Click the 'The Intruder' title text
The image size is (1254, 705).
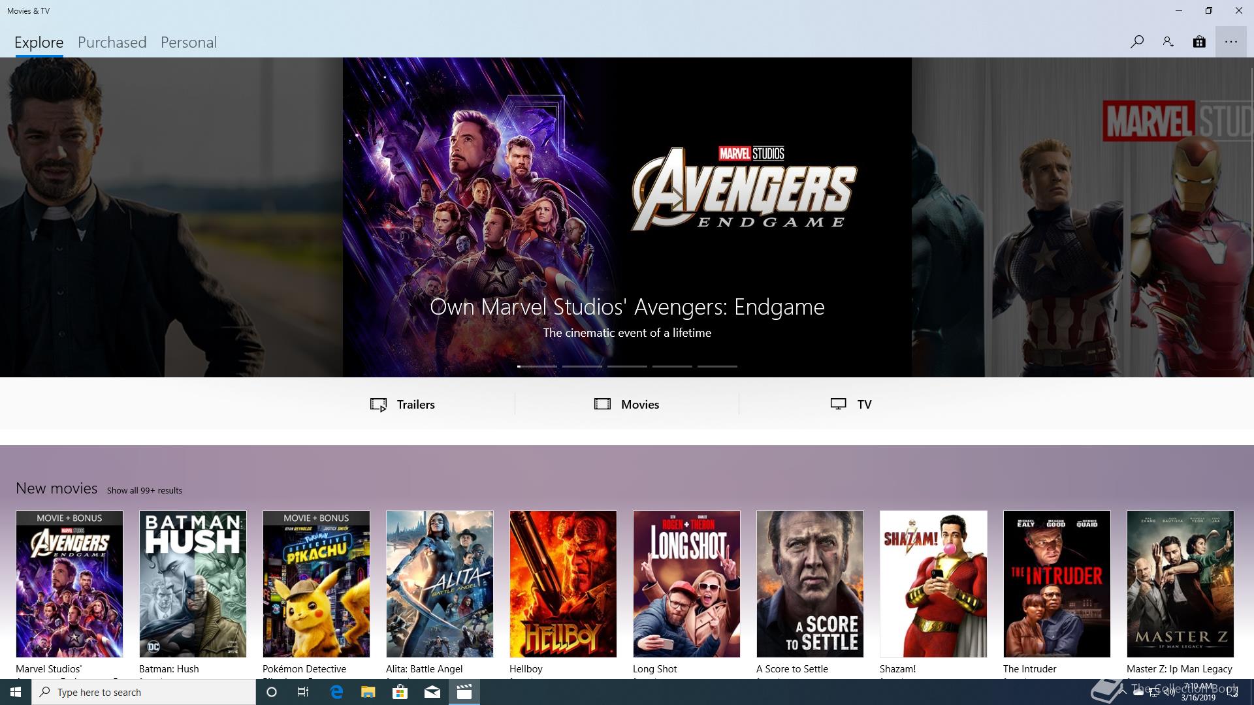click(1029, 669)
